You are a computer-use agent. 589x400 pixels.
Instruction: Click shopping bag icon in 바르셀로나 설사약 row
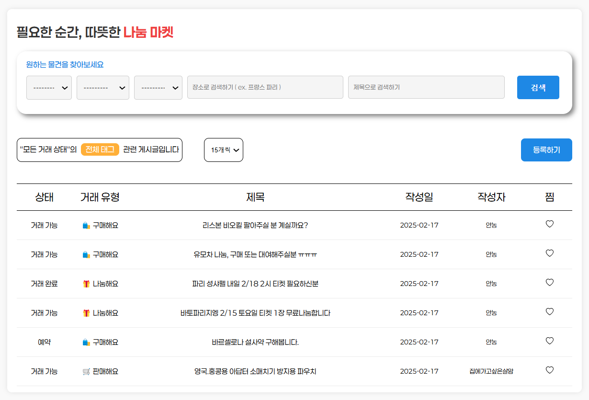coord(86,343)
